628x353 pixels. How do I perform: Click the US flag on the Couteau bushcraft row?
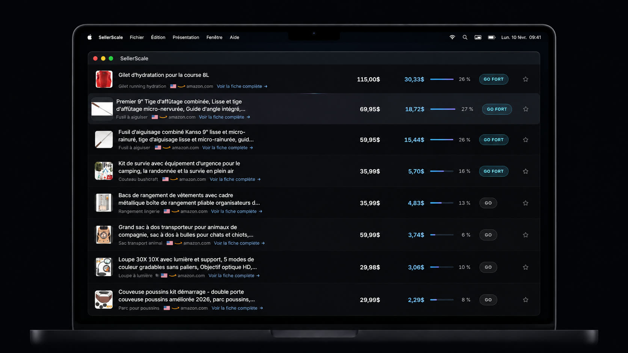click(x=165, y=179)
